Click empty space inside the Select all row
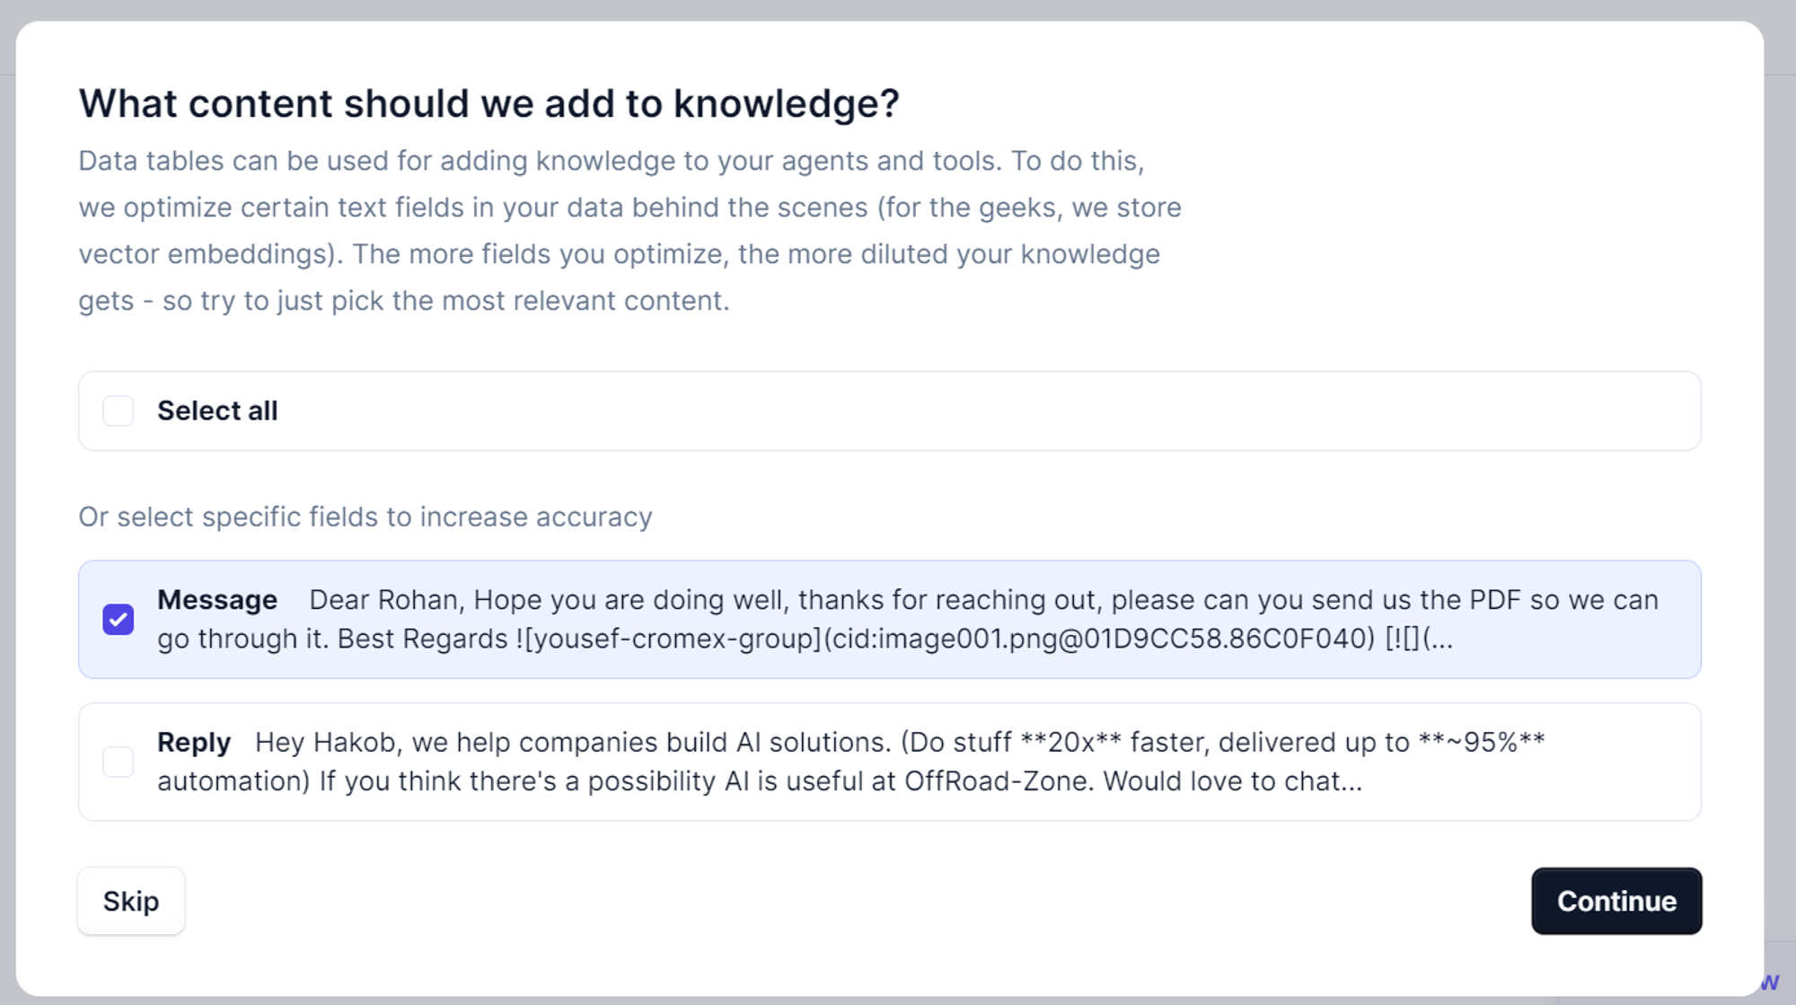The height and width of the screenshot is (1005, 1796). 988,411
